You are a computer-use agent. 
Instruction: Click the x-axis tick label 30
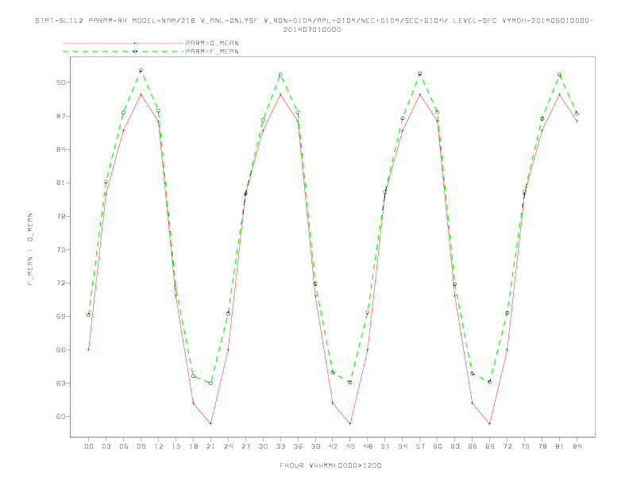click(x=263, y=446)
